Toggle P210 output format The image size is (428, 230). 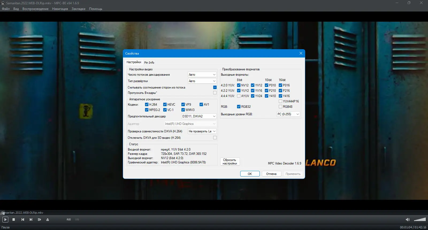tap(266, 91)
